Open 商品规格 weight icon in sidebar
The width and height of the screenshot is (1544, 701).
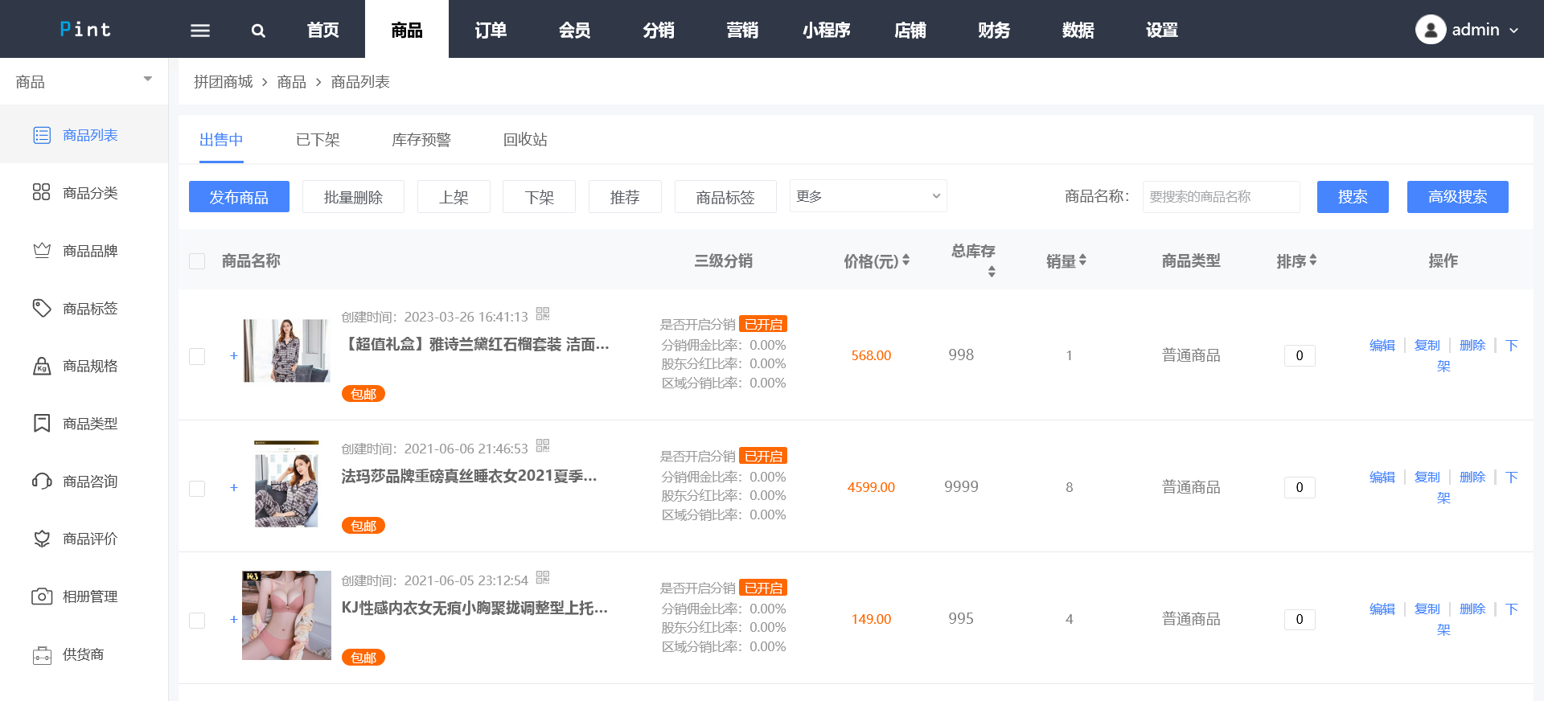pos(41,366)
